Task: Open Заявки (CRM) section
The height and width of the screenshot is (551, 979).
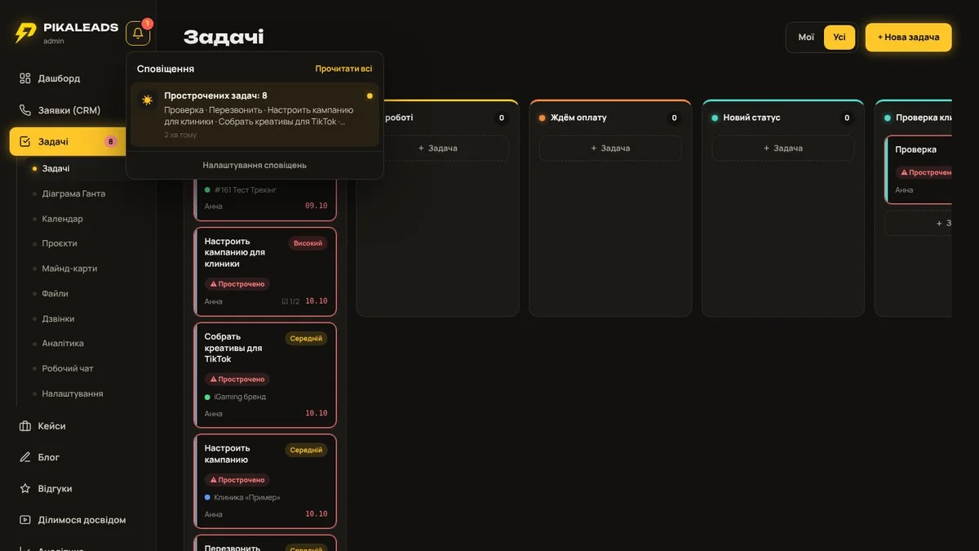Action: pos(69,110)
